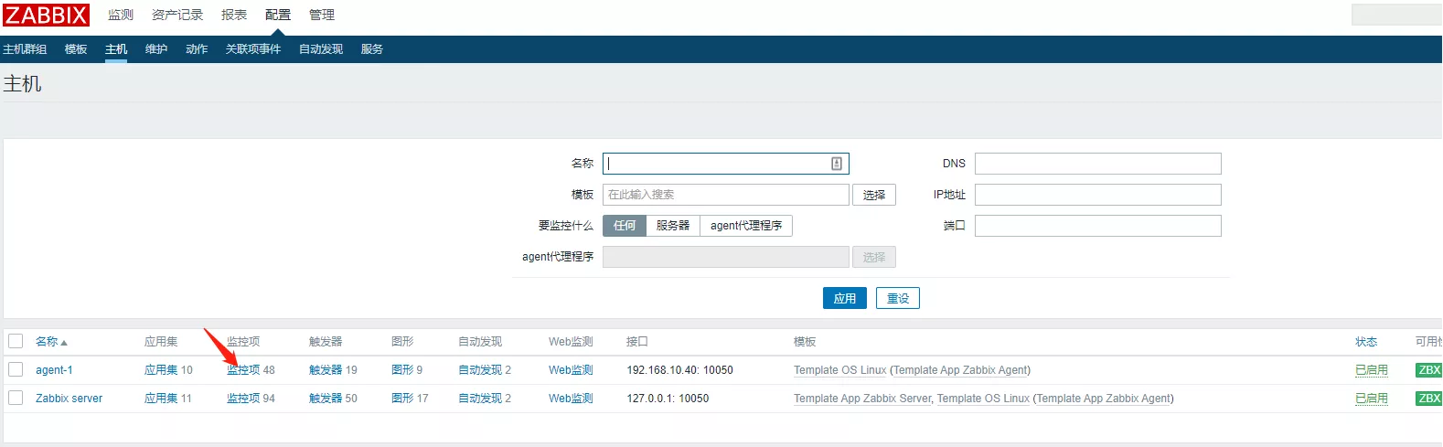Click the autofill icon in the 名称 field

coord(836,164)
